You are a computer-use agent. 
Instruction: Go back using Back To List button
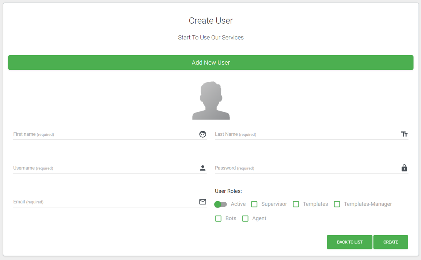pos(349,242)
